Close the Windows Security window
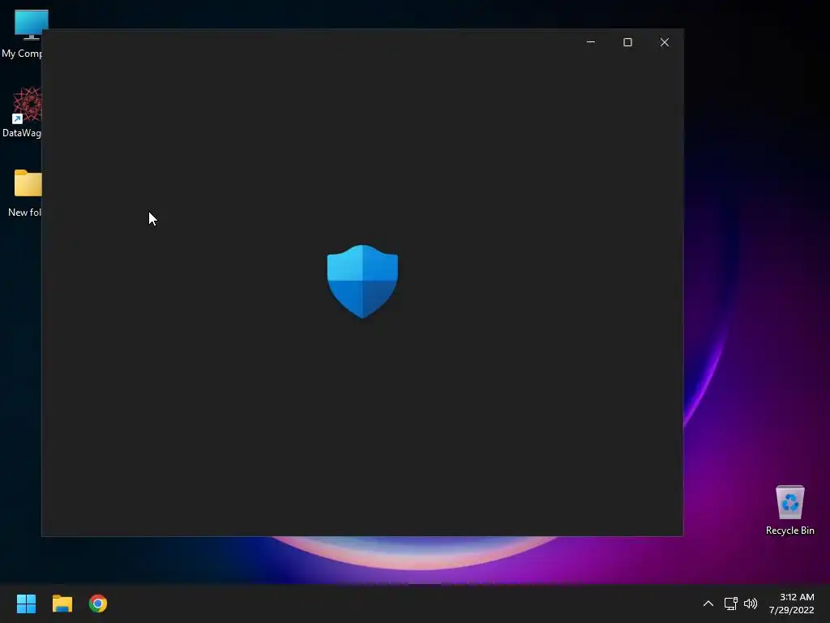Image resolution: width=830 pixels, height=623 pixels. (665, 42)
